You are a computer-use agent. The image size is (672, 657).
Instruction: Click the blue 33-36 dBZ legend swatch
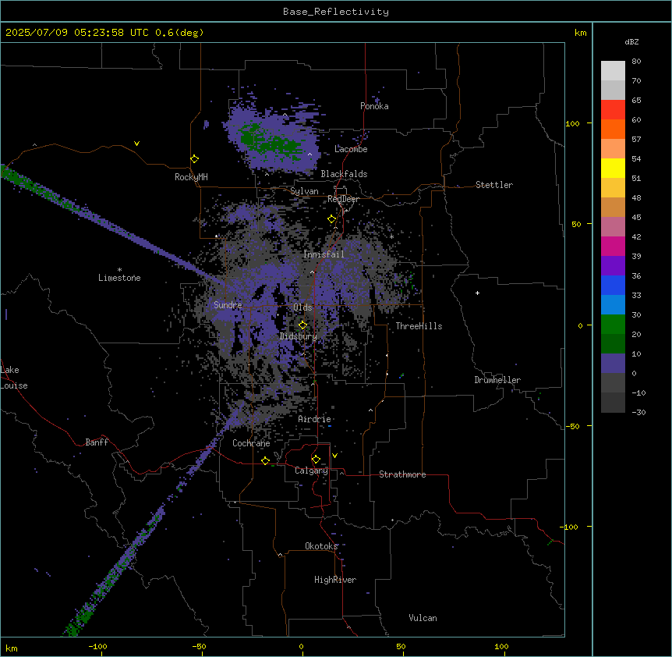(613, 285)
